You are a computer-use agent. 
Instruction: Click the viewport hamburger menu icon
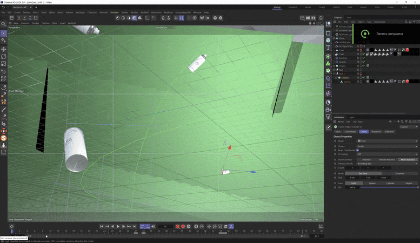(10, 23)
